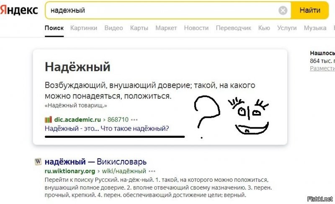Screen dimensions: 335x204
Task: Open the three-dot menu beside 868710
Action: (134, 120)
